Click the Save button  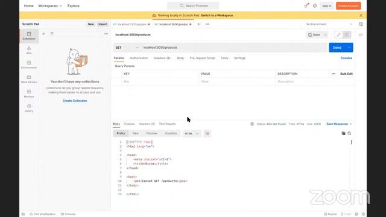(x=314, y=35)
